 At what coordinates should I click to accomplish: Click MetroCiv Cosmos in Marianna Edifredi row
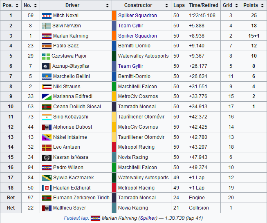point(138,96)
